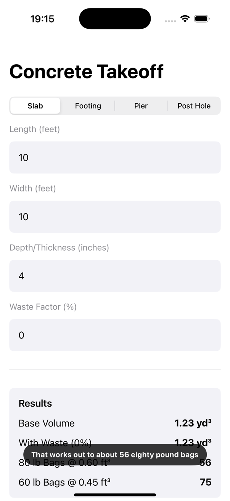230x501 pixels.
Task: Tap the Wi-Fi status icon
Action: [185, 19]
